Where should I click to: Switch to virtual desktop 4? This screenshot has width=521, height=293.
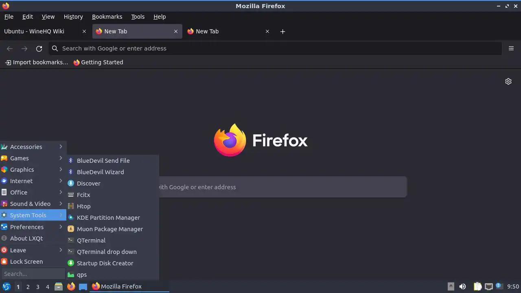click(47, 287)
